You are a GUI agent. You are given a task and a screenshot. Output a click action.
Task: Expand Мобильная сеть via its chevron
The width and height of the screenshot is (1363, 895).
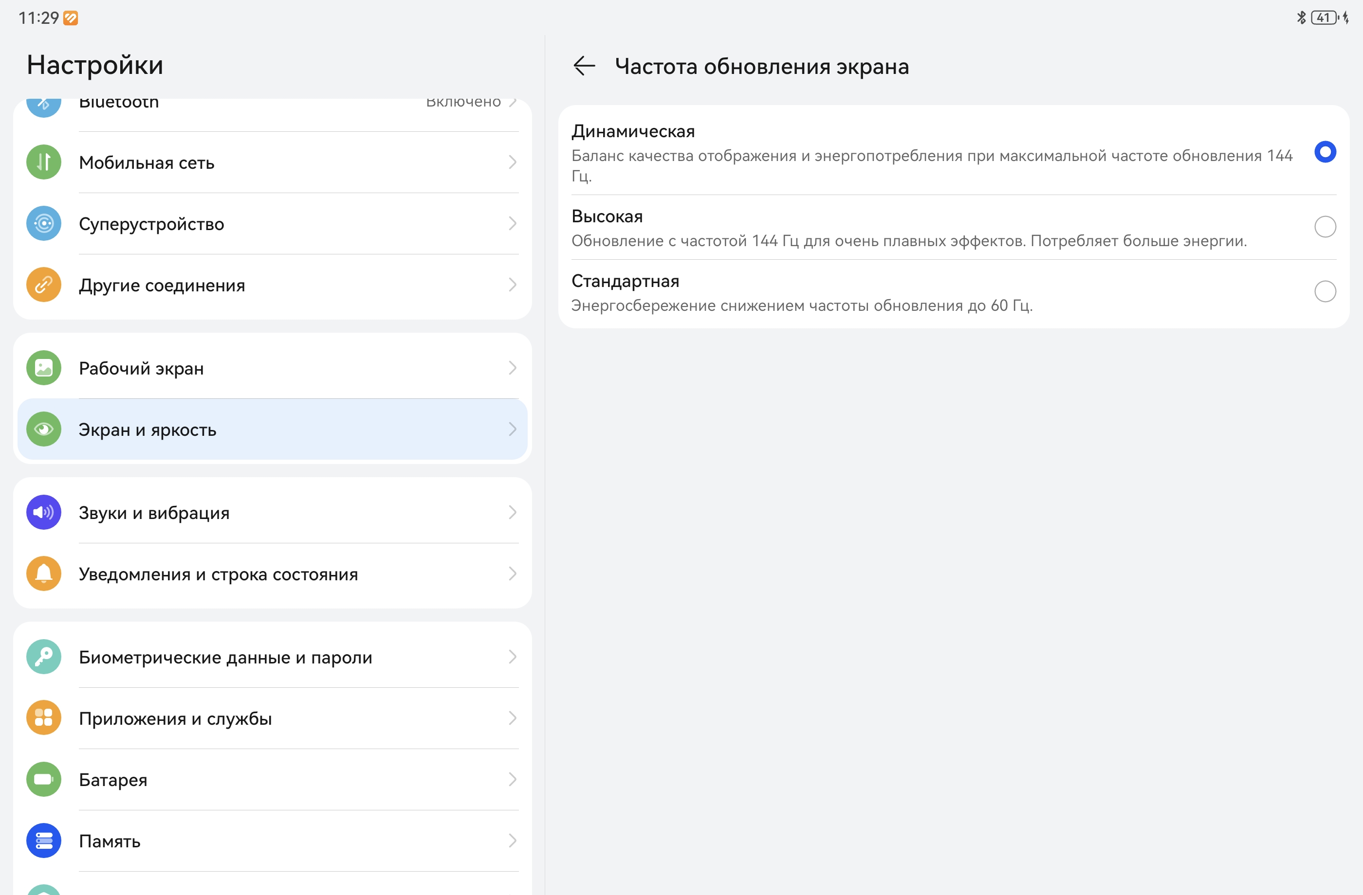(512, 162)
